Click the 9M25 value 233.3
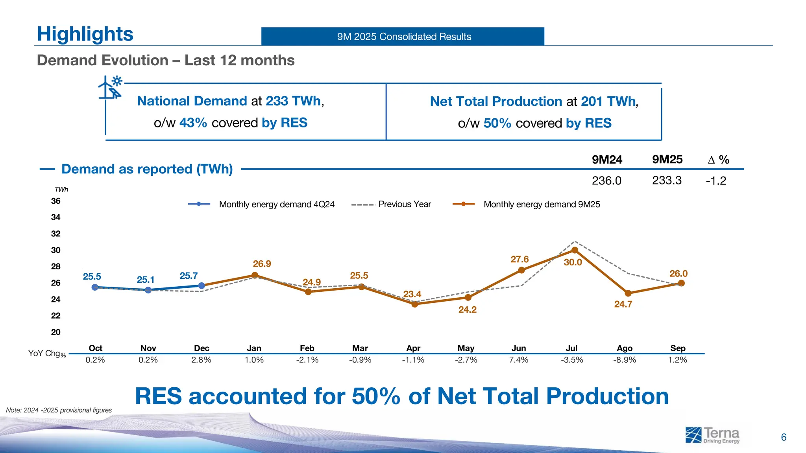Screen dimensions: 806x453 [x=667, y=180]
